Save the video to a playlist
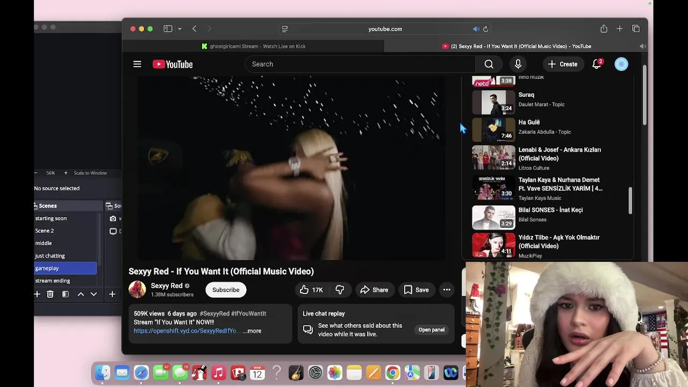688x387 pixels. tap(417, 290)
